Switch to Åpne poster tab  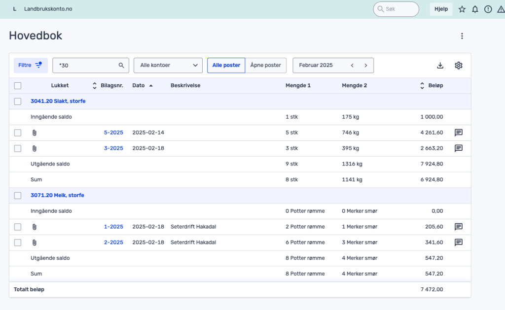click(265, 66)
